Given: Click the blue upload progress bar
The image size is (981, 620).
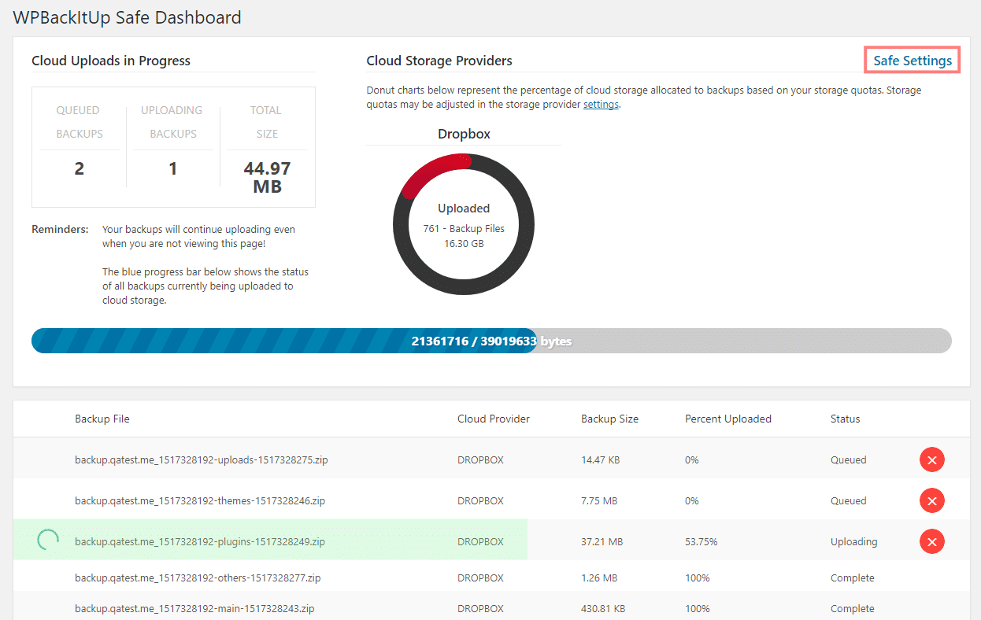Looking at the screenshot, I should coord(491,341).
